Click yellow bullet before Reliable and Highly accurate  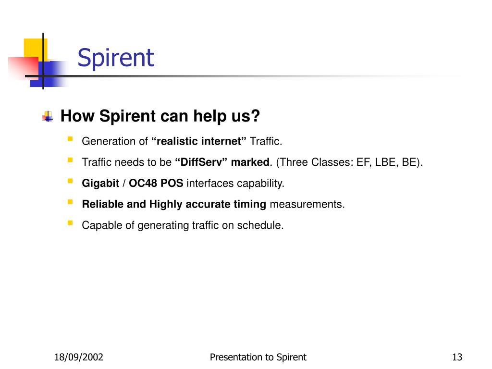click(70, 202)
